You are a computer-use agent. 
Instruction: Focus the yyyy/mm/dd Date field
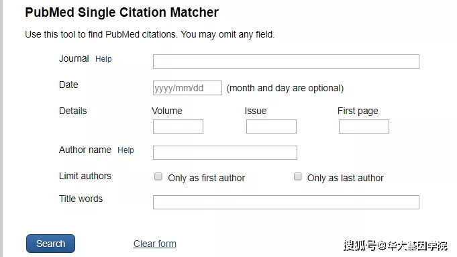(x=187, y=88)
